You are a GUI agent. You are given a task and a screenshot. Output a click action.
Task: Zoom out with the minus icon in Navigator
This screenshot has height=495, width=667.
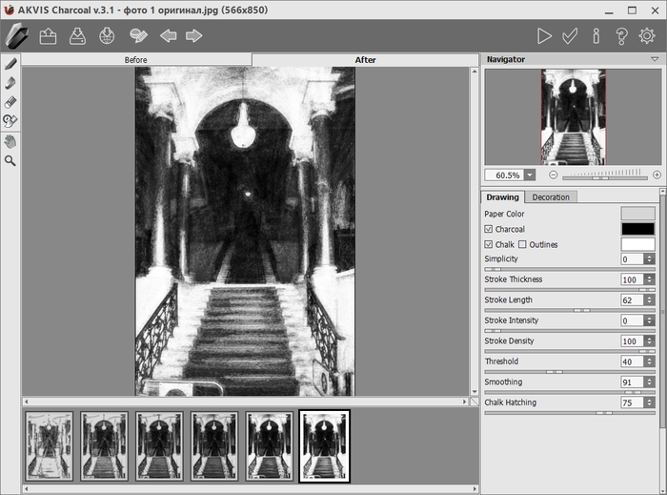click(553, 175)
